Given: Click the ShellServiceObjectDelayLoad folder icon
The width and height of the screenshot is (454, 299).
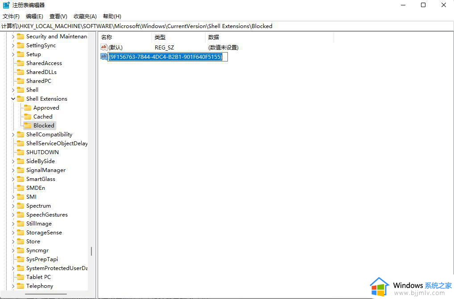Looking at the screenshot, I should [x=21, y=143].
